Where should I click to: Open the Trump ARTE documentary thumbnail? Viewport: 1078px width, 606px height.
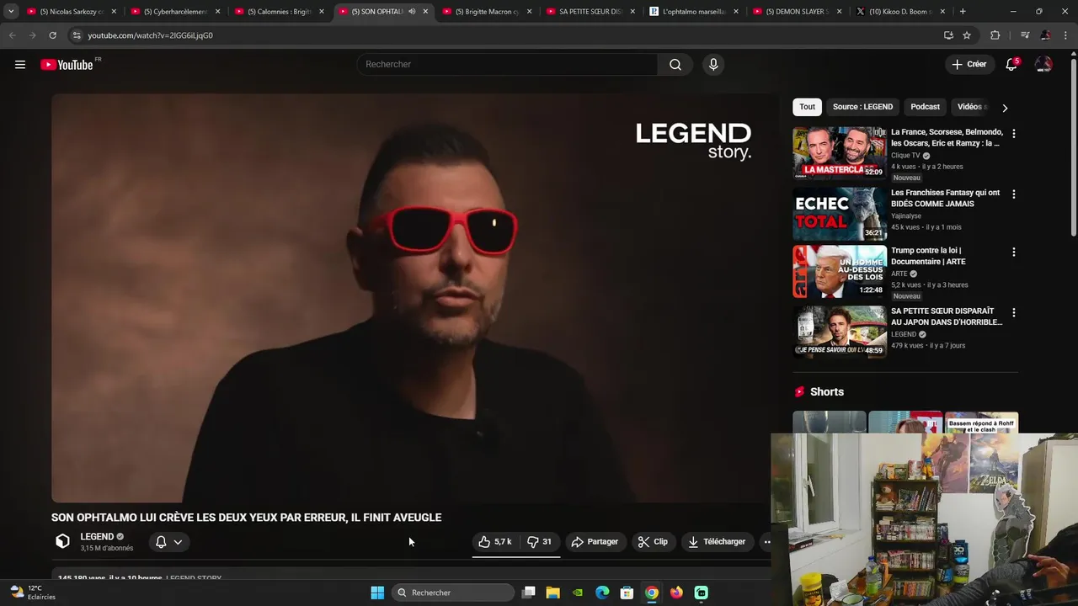point(840,272)
